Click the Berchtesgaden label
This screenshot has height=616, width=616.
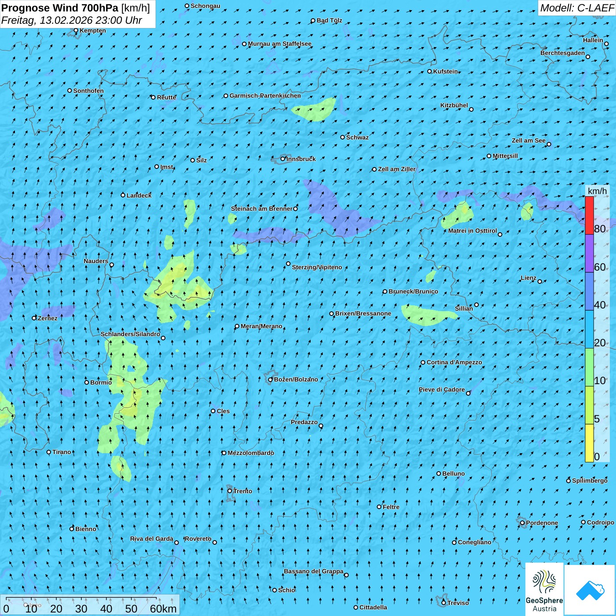pos(562,53)
